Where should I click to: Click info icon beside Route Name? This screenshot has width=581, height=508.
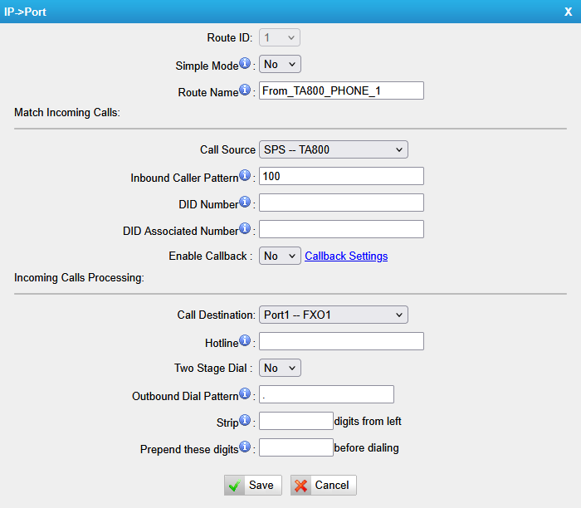tap(245, 90)
